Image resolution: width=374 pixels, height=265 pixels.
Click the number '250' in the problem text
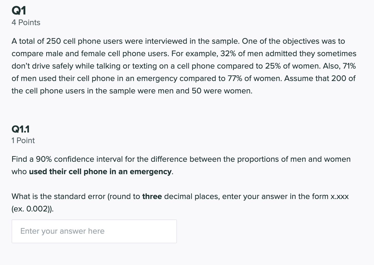pyautogui.click(x=53, y=41)
